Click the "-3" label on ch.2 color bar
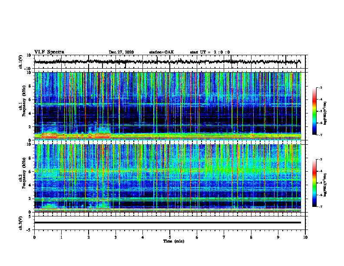Viewport: 344px width, 266px height. point(320,160)
